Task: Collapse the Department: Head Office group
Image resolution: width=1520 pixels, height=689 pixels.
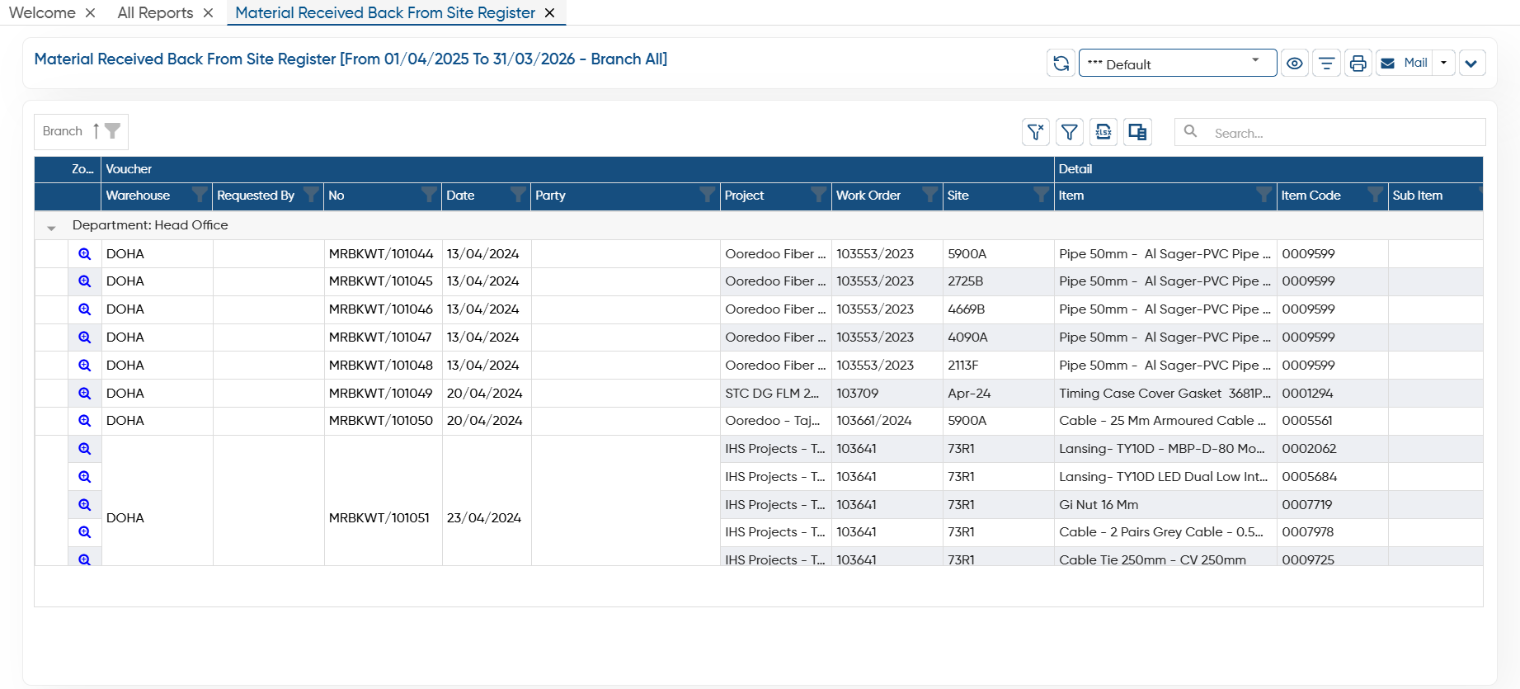Action: point(51,226)
